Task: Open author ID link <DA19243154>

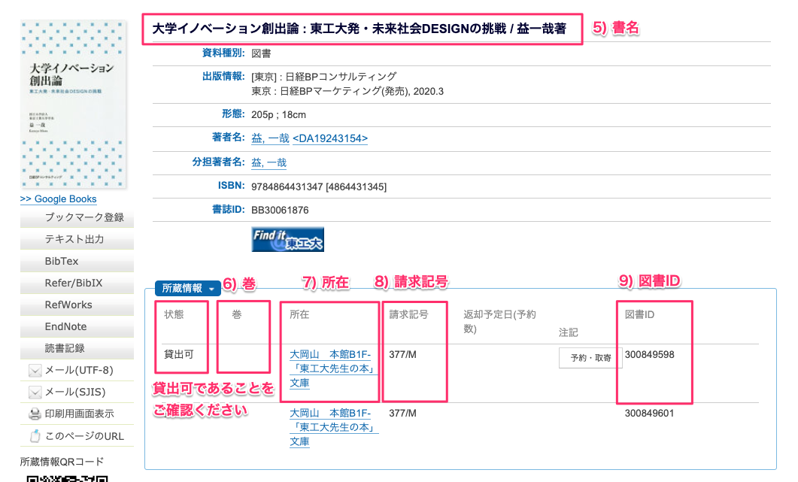Action: [330, 138]
